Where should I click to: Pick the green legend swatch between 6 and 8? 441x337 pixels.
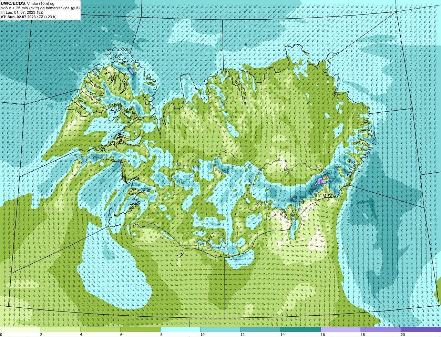140,330
